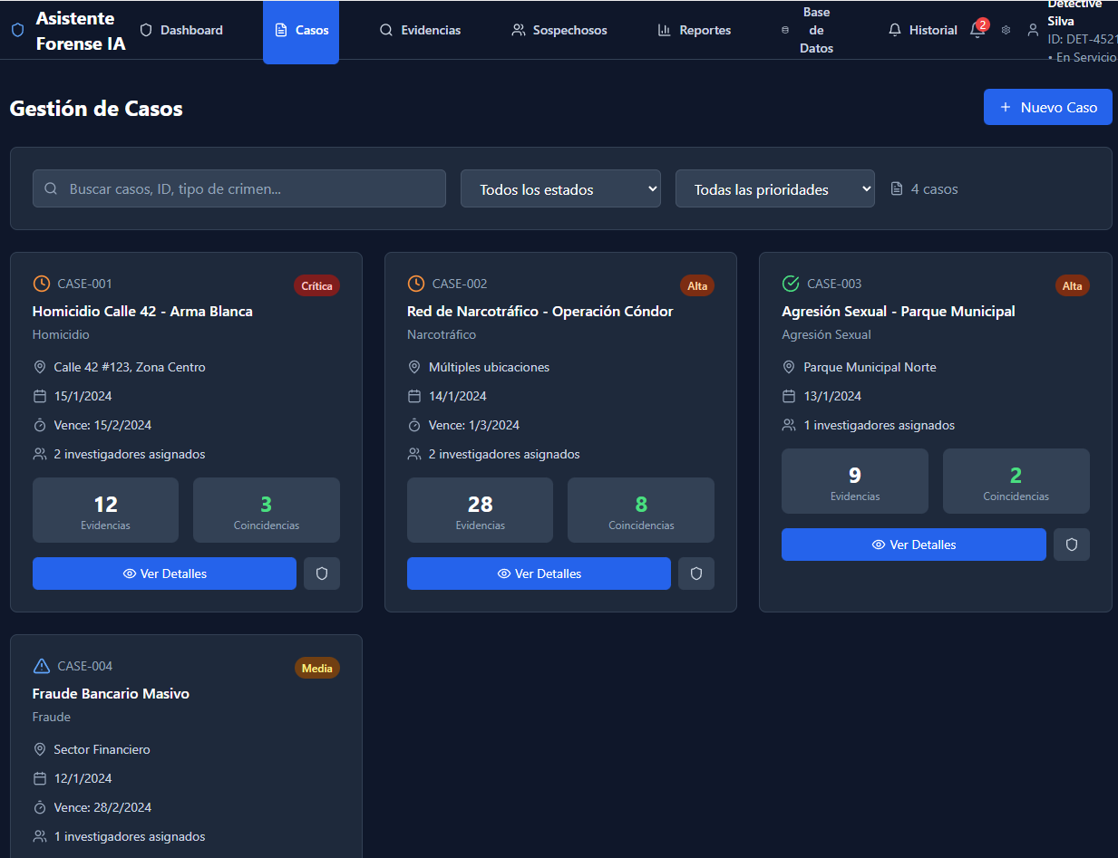Click Ver Detalles for Operación Cóndor case
Image resolution: width=1118 pixels, height=858 pixels.
point(539,574)
